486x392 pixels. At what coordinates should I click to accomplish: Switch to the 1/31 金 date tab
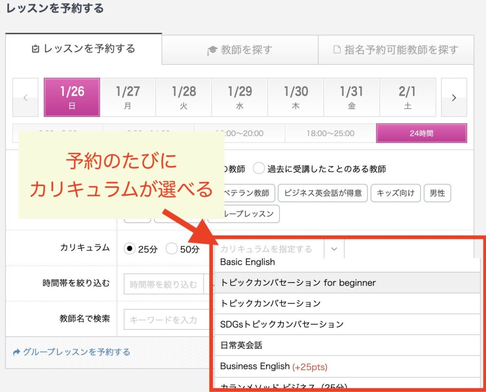coord(351,98)
